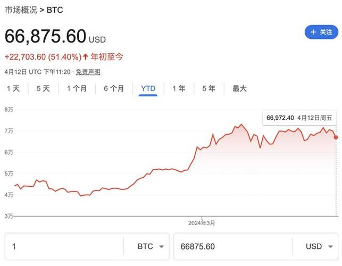Click the 关注 follow button
Image resolution: width=342 pixels, height=266 pixels.
click(x=321, y=32)
